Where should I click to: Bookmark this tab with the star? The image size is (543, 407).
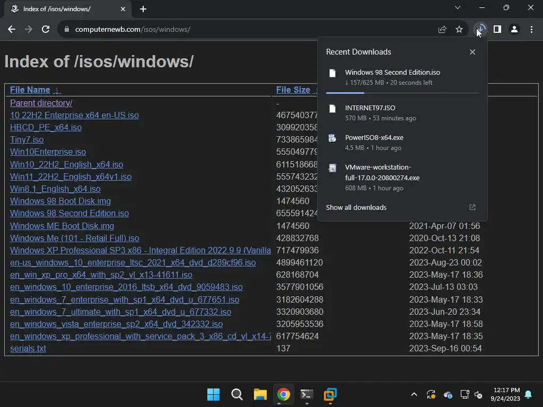point(459,30)
